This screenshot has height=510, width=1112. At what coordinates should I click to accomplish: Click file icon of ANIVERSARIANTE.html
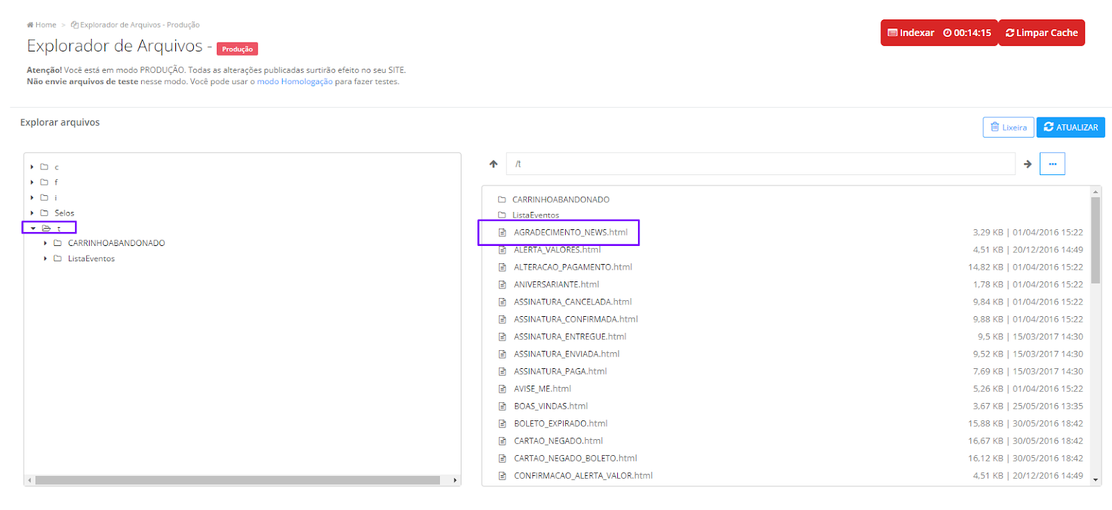coord(502,284)
